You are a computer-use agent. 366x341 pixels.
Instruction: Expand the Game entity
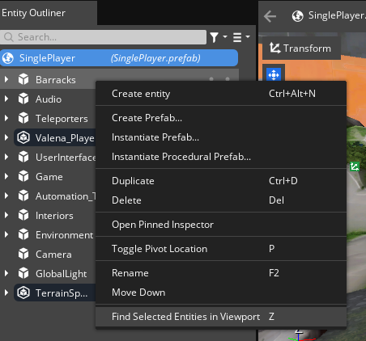(6, 176)
